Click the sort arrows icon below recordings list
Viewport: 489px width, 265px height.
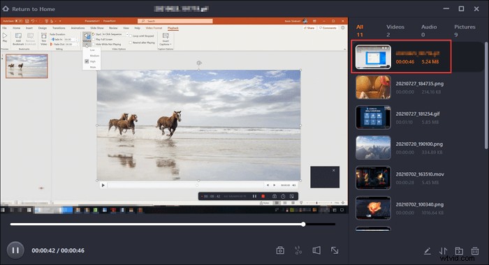443,250
